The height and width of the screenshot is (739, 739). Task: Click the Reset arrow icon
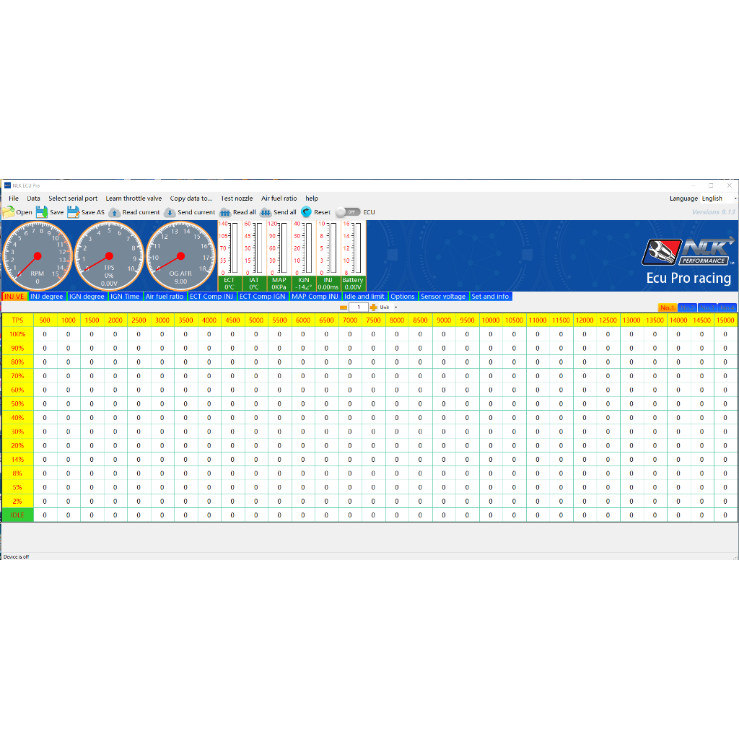pyautogui.click(x=306, y=212)
